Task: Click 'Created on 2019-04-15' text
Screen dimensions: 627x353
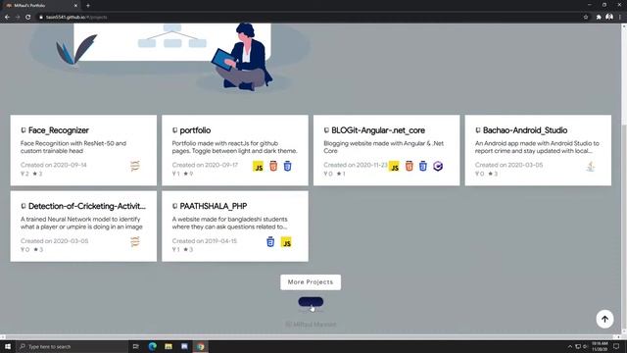Action: pos(205,241)
